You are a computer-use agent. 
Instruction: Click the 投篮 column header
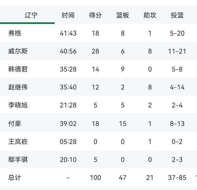pyautogui.click(x=177, y=15)
